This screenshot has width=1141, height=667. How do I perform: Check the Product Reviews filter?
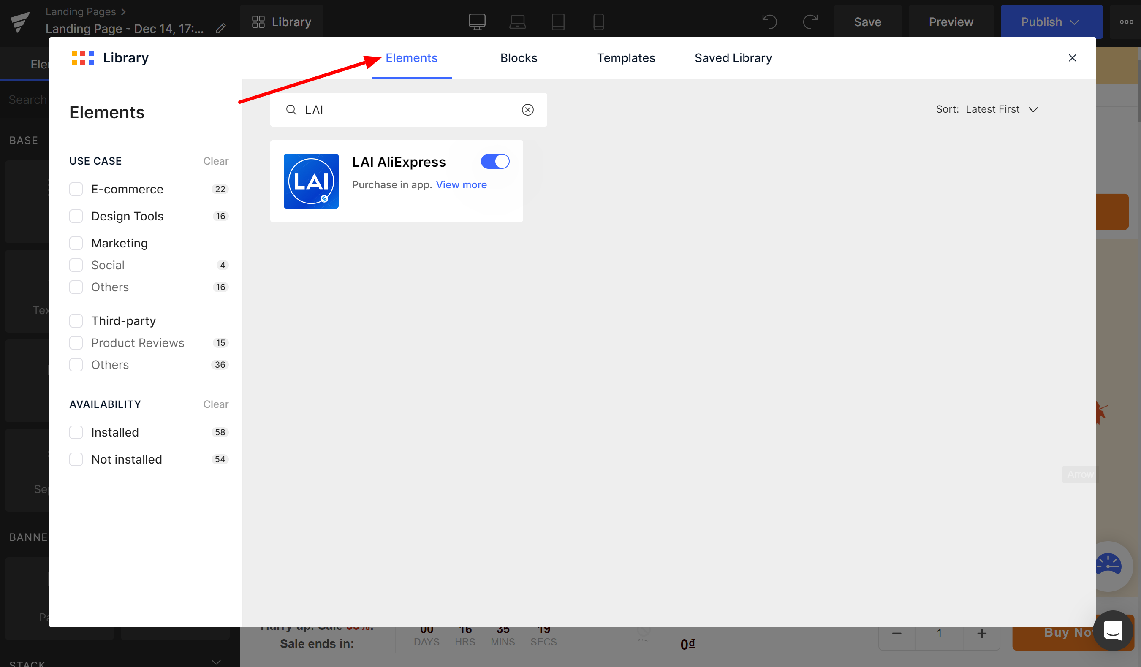pos(76,343)
